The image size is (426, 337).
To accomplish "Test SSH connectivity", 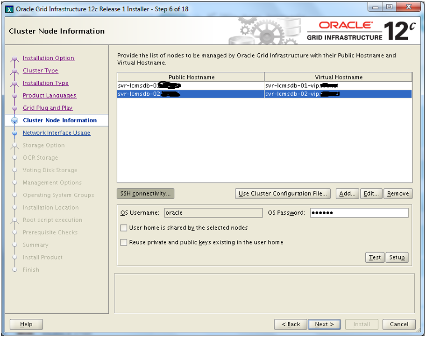I will point(375,258).
